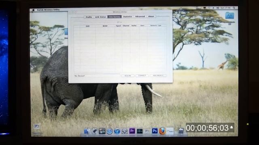Open Spotlight search magnifier
Screen dimensions: 259x145
[x=234, y=8]
